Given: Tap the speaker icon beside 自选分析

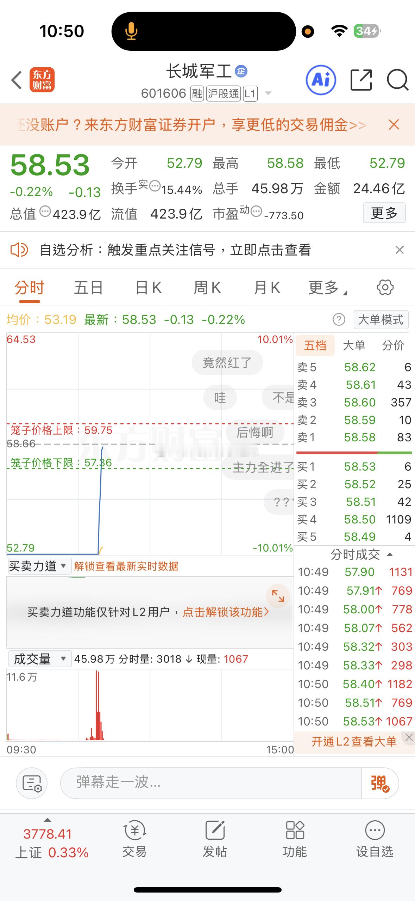Looking at the screenshot, I should [x=19, y=250].
